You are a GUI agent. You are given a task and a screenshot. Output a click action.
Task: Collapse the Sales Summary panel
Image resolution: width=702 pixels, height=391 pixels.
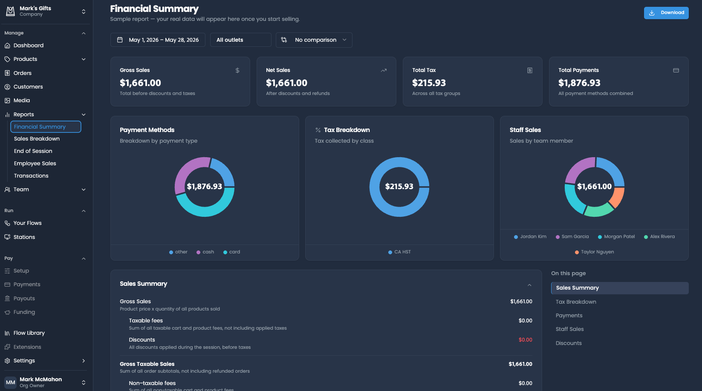tap(529, 285)
